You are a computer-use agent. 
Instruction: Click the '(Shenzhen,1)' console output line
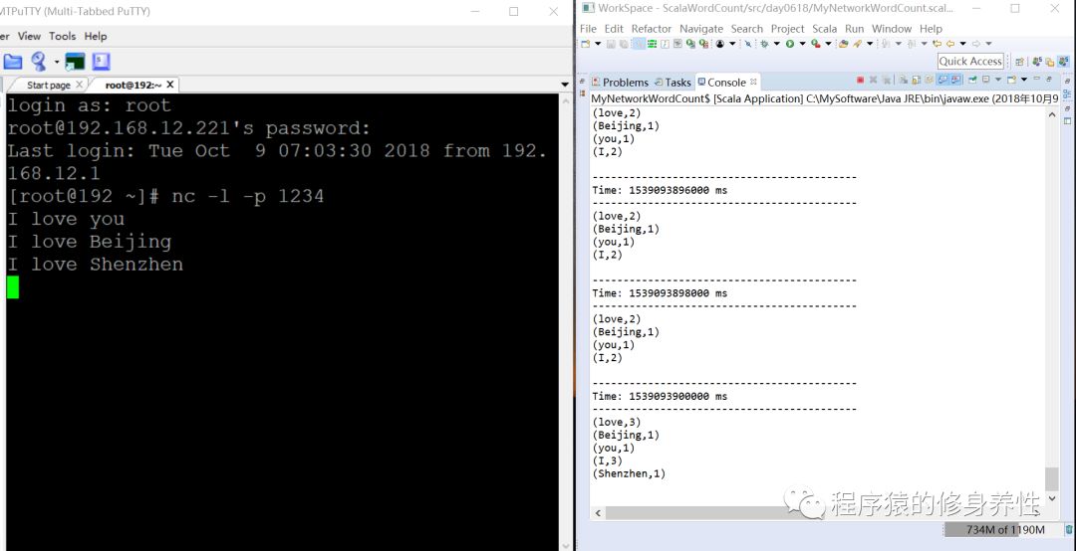pos(630,473)
